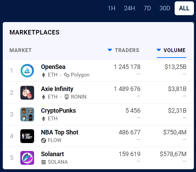Screen dimensions: 196x172
Task: Switch to the 30D time range
Action: pyautogui.click(x=165, y=8)
